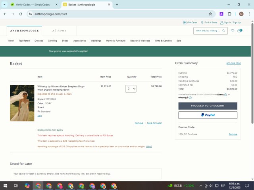The height and width of the screenshot is (190, 254).
Task: Open the New! menu
Action: (x=11, y=41)
